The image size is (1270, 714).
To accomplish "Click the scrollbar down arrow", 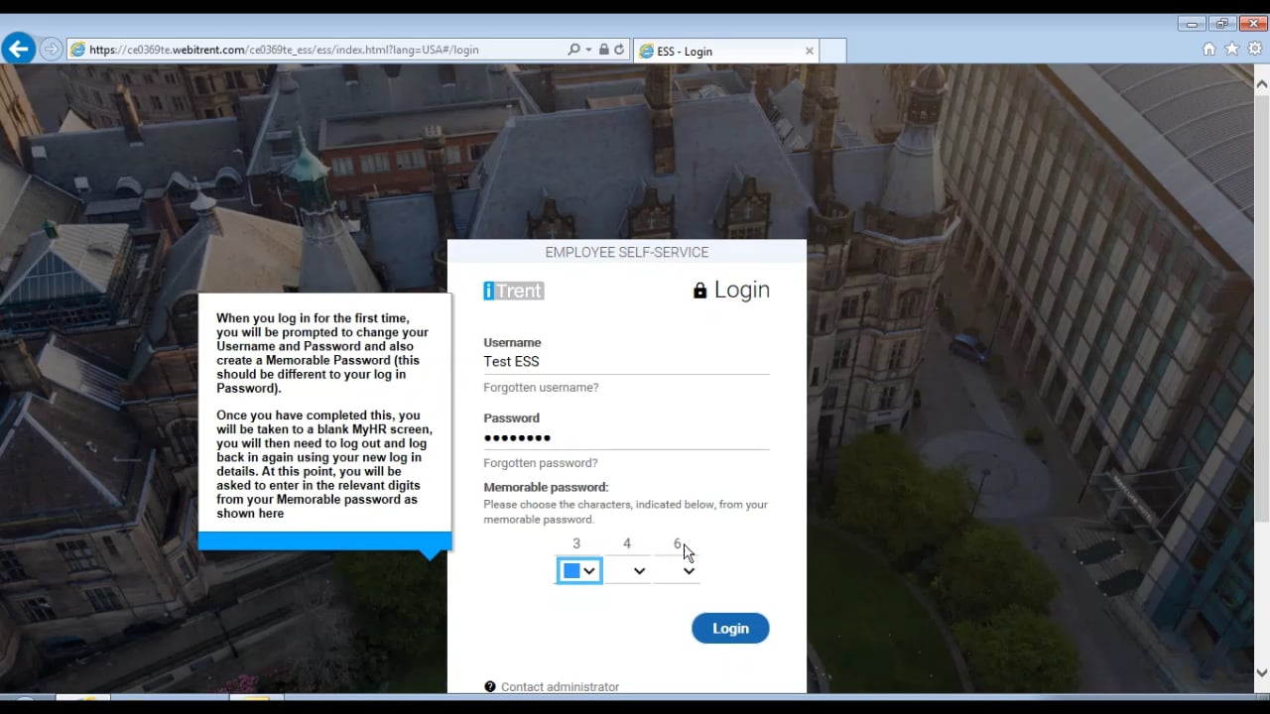I will coord(1261,673).
